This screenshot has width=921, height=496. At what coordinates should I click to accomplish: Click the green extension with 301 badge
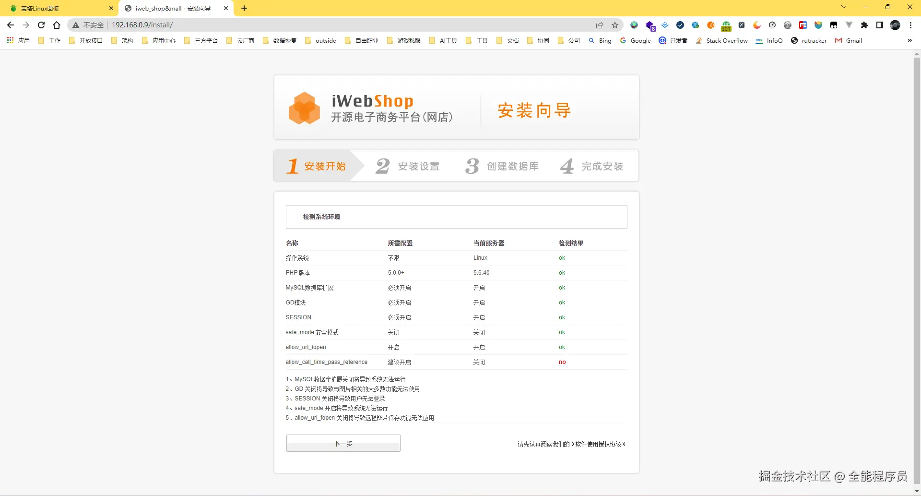[726, 25]
